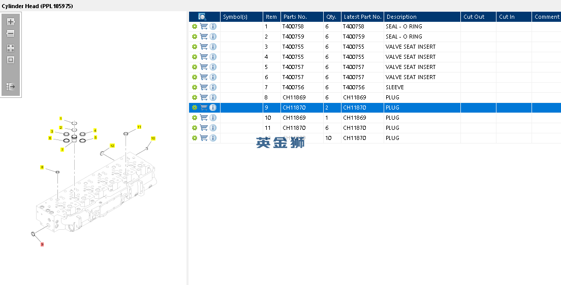
Task: Show info for item 10 row
Action: tap(213, 118)
